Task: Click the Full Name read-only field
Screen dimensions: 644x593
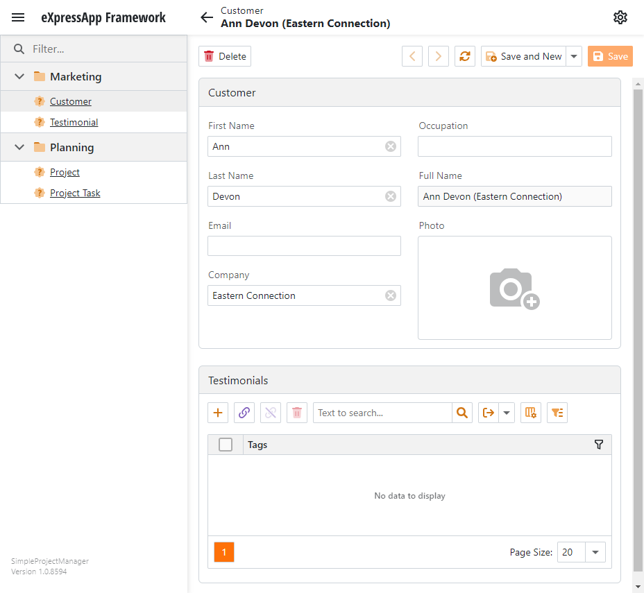Action: tap(515, 196)
